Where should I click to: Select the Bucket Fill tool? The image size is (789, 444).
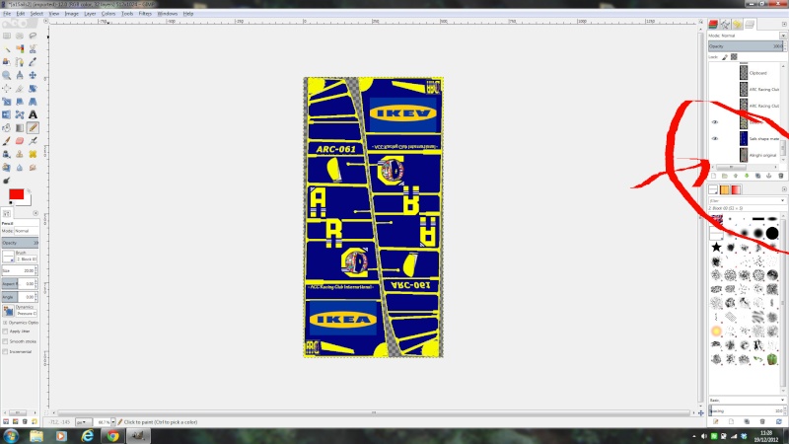(x=7, y=128)
